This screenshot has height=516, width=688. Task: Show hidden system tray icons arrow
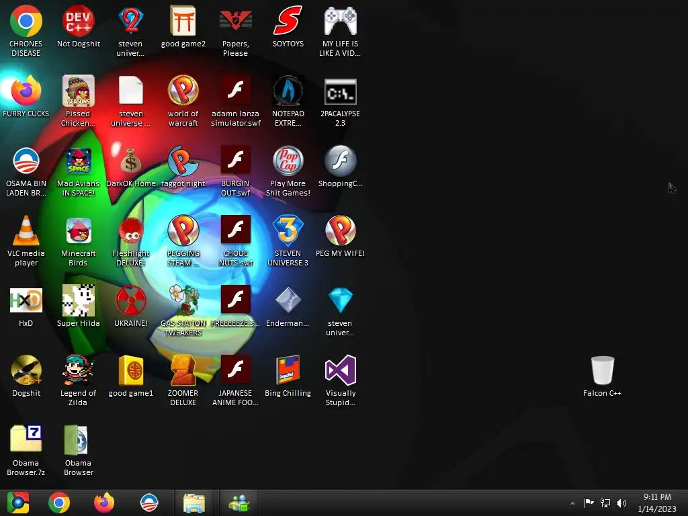click(572, 503)
